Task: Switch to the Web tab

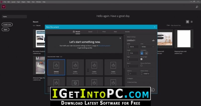Action: [115, 32]
